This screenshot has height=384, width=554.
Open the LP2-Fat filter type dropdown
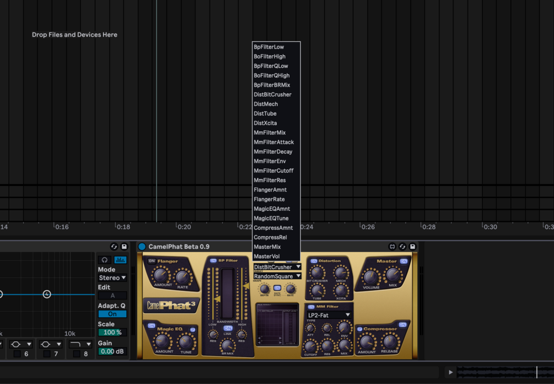[329, 315]
